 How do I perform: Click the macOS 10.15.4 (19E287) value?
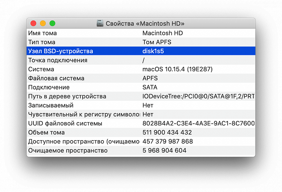tap(177, 69)
